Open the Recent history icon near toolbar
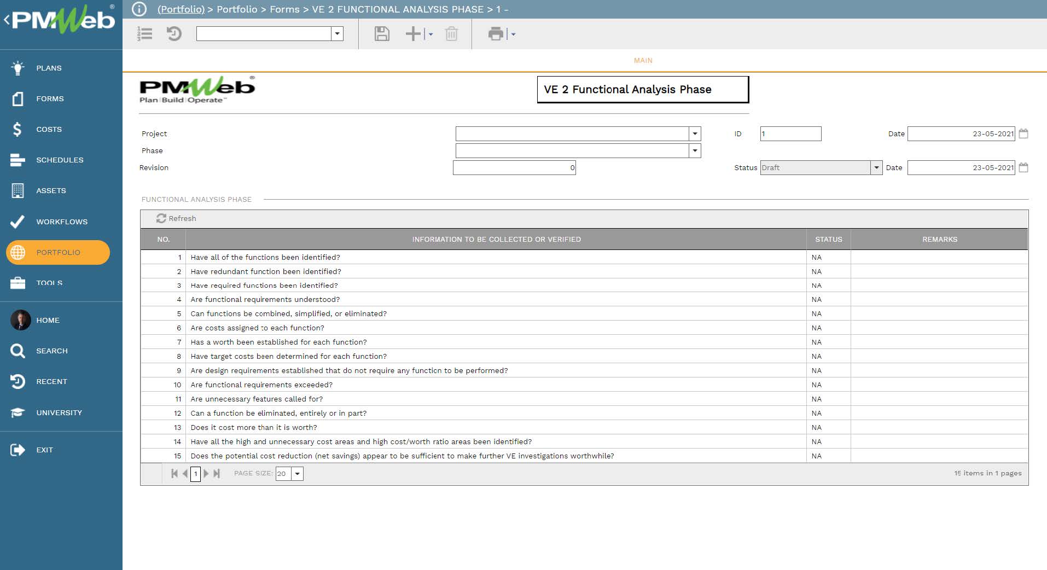The height and width of the screenshot is (570, 1047). pyautogui.click(x=174, y=34)
